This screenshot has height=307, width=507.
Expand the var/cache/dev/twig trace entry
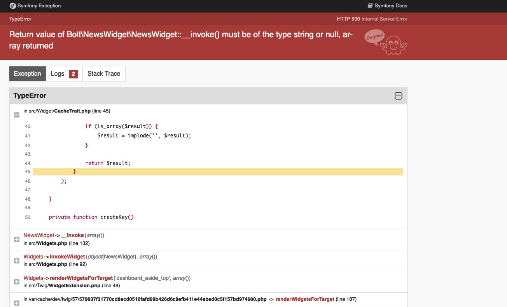[x=17, y=303]
